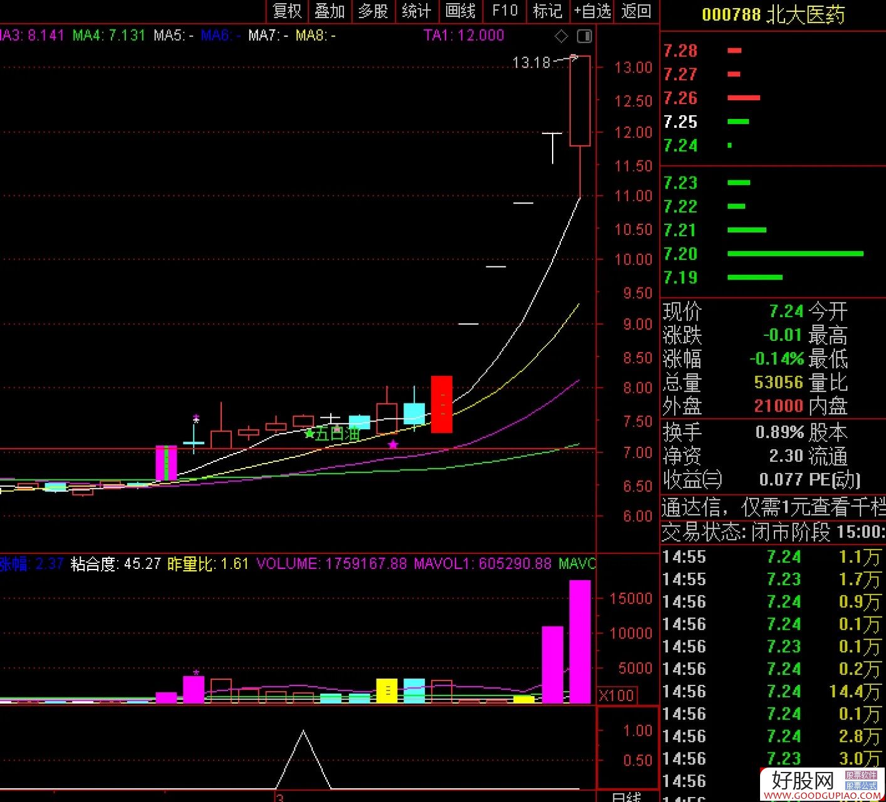
Task: Click the 昨量比: 1.61 label
Action: pyautogui.click(x=208, y=564)
